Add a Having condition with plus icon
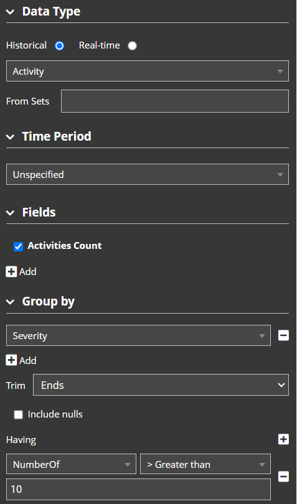The image size is (297, 504). tap(283, 439)
